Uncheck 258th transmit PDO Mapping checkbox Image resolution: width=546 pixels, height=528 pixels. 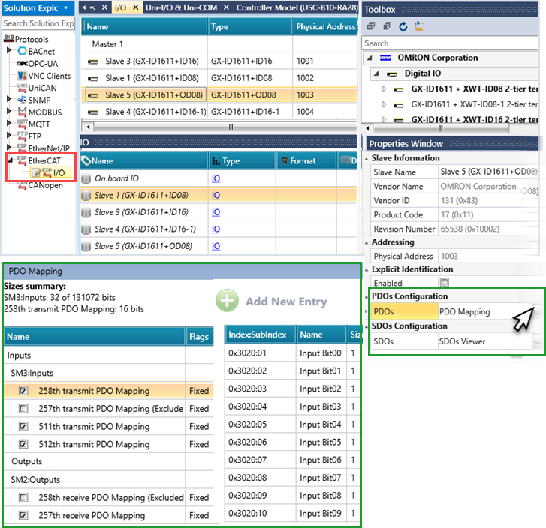pos(23,391)
